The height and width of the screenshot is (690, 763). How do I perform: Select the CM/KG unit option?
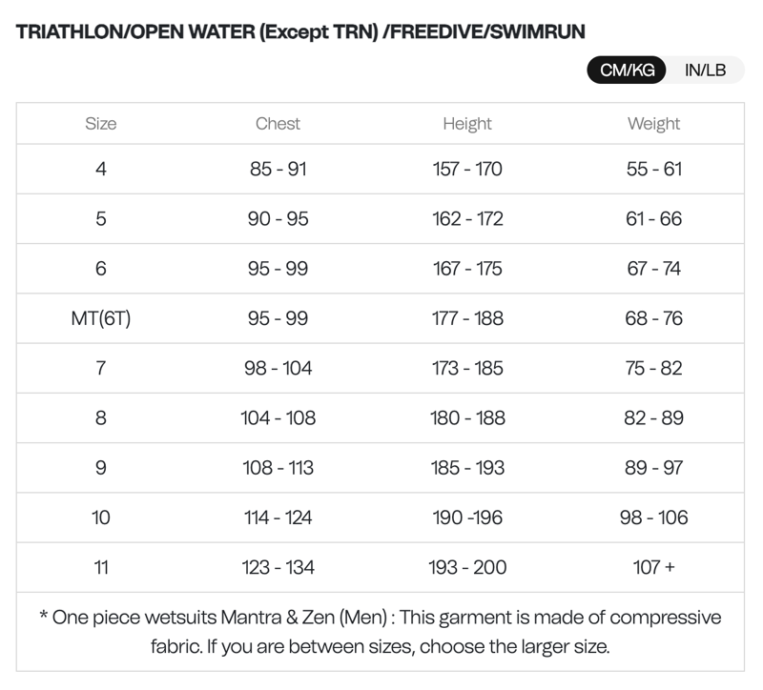(627, 71)
